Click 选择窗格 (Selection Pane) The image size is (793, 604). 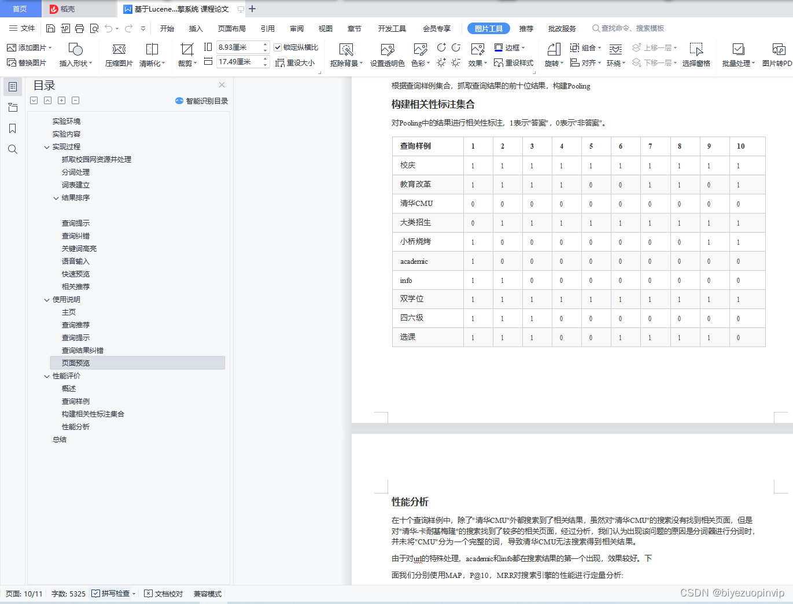tap(696, 55)
